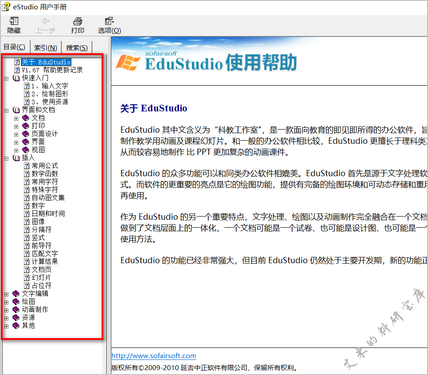Click the purple book icon beside 动画制作
The width and height of the screenshot is (428, 375).
pos(16,310)
